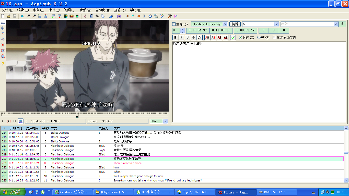Toggle the AUTO scroll video button
349x196 pixels.
coord(21,121)
